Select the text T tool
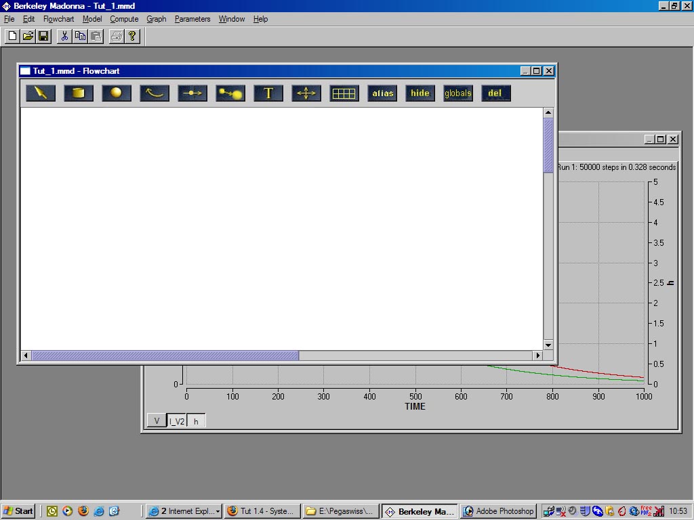This screenshot has height=520, width=694. 268,93
